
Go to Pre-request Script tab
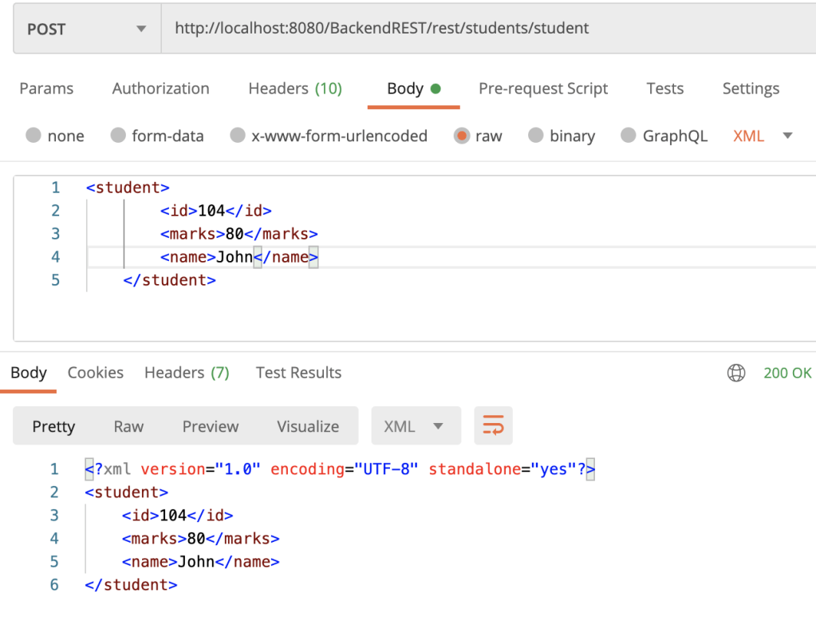coord(543,89)
